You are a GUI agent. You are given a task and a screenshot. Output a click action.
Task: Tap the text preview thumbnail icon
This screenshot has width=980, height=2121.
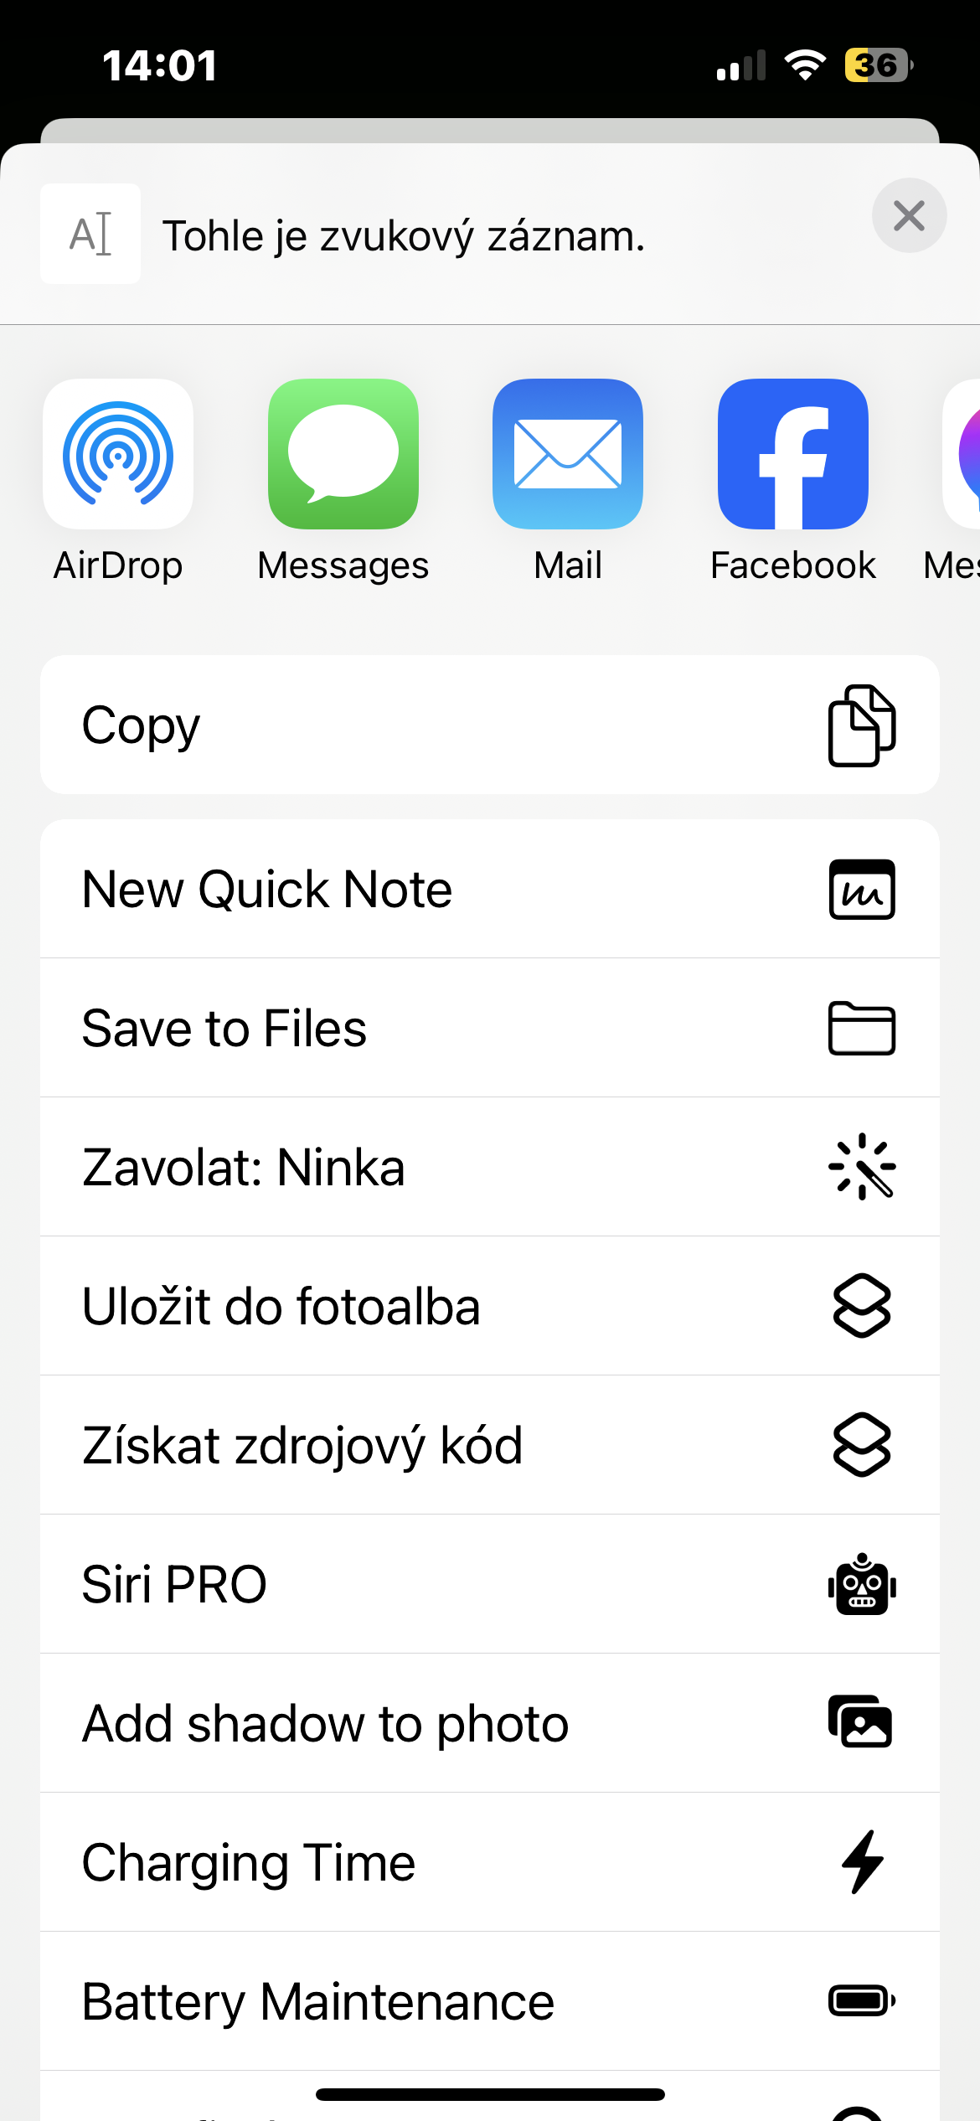point(90,235)
